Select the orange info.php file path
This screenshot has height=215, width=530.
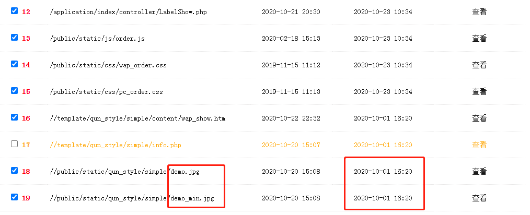pyautogui.click(x=116, y=145)
